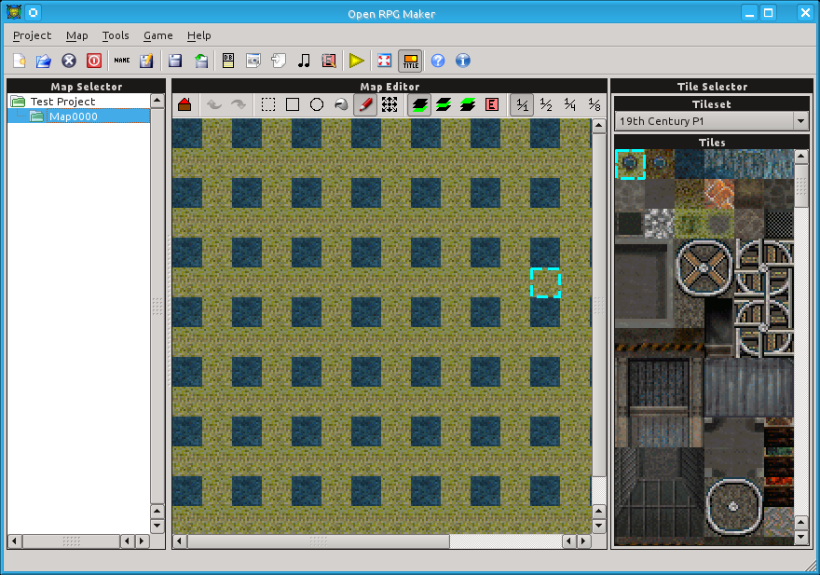
Task: Select the circle drawing tool
Action: point(317,104)
